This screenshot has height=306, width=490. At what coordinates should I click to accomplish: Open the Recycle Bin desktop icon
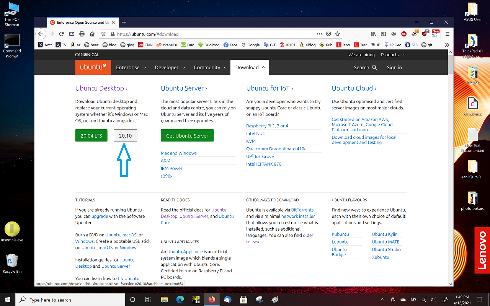click(12, 264)
